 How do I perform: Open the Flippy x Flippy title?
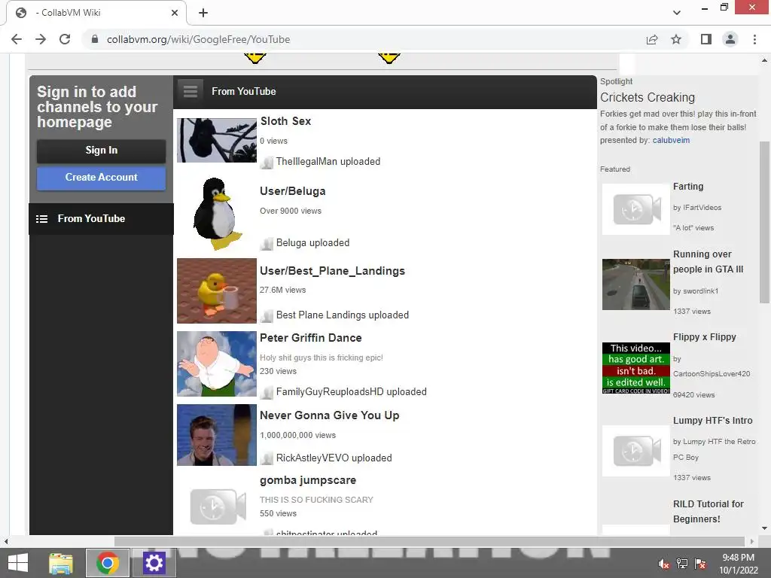(x=705, y=337)
